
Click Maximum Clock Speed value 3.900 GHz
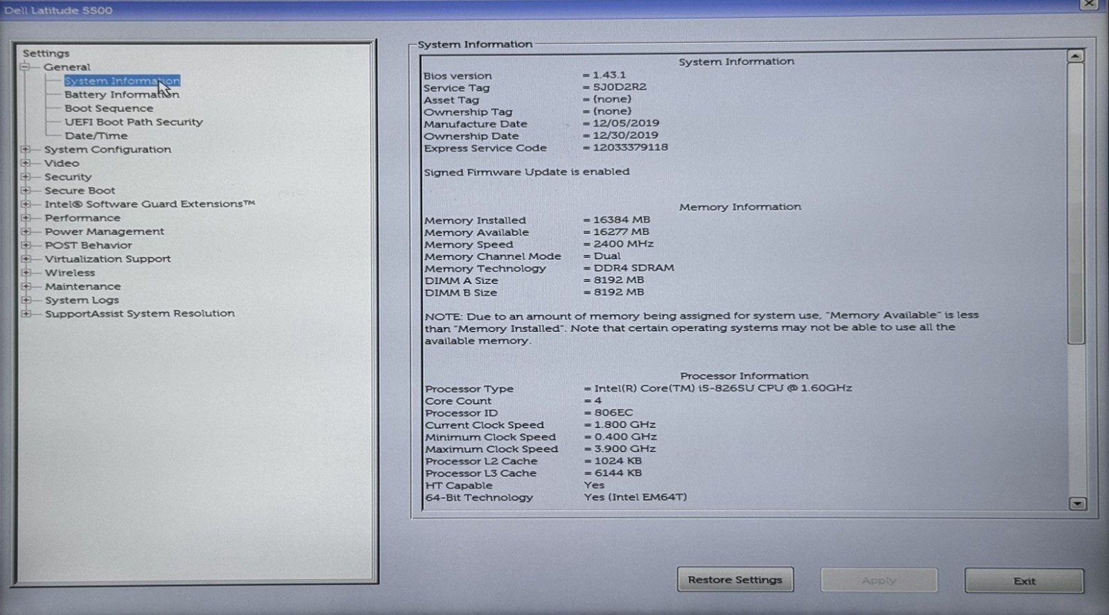[625, 449]
